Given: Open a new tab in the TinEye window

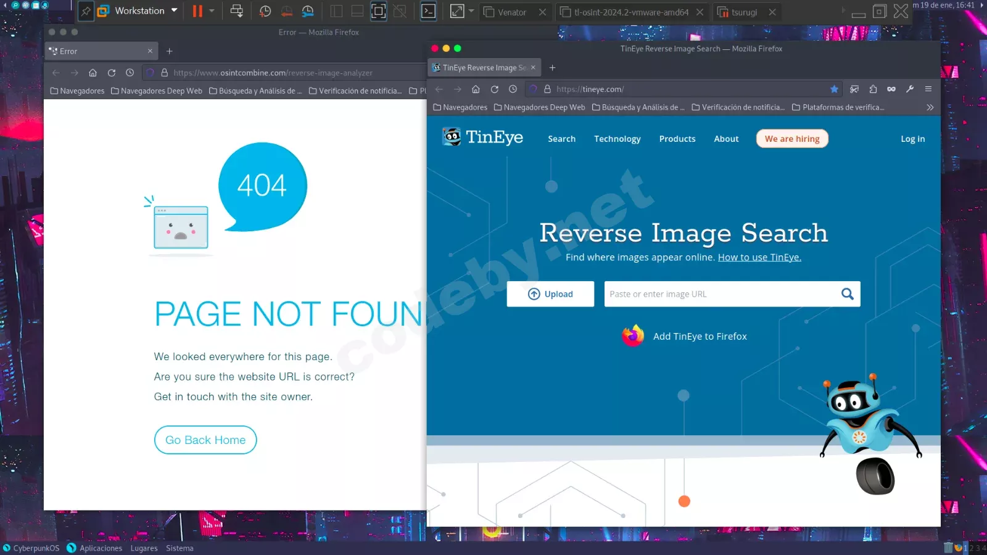Looking at the screenshot, I should [553, 68].
